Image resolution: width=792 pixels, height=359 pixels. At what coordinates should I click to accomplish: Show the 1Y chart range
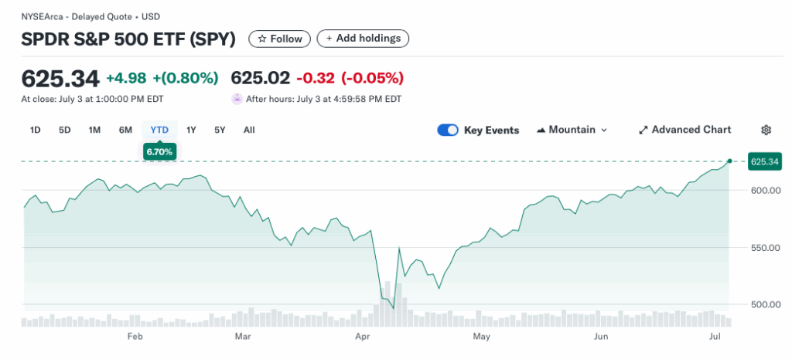(191, 130)
